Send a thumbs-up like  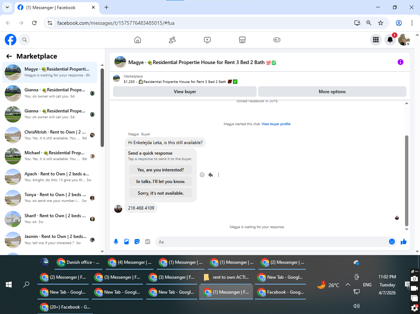(x=404, y=242)
